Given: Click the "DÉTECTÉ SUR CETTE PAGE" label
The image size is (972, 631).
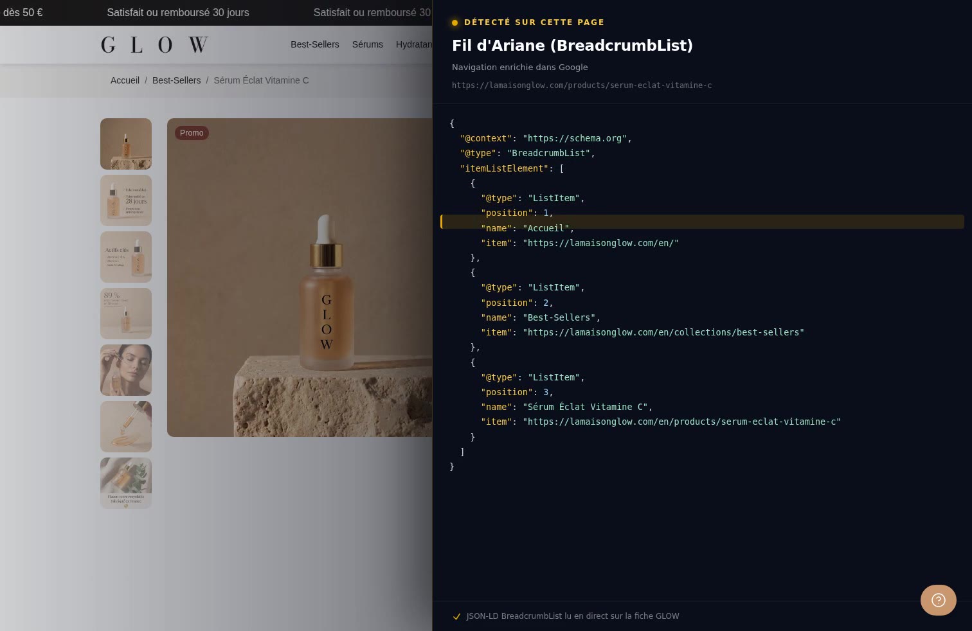Looking at the screenshot, I should tap(534, 22).
